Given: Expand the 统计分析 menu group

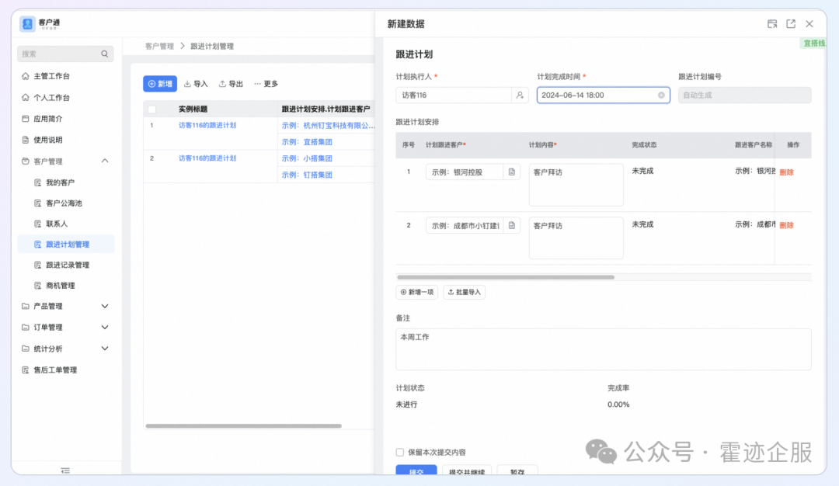Looking at the screenshot, I should pos(105,349).
